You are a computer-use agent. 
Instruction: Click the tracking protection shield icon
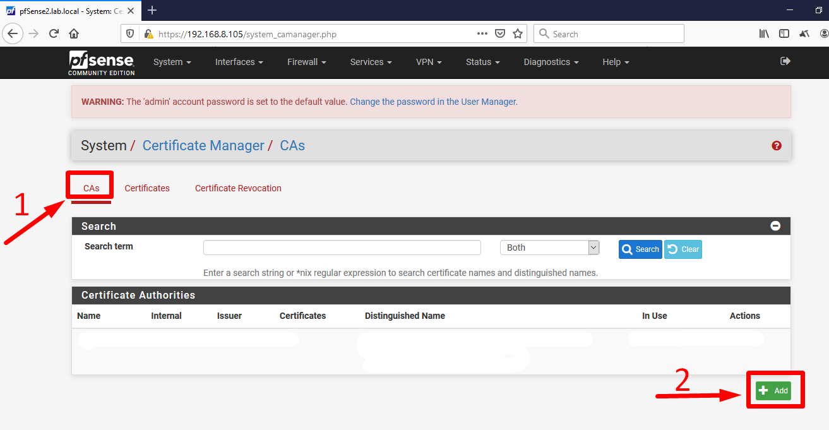pos(131,34)
